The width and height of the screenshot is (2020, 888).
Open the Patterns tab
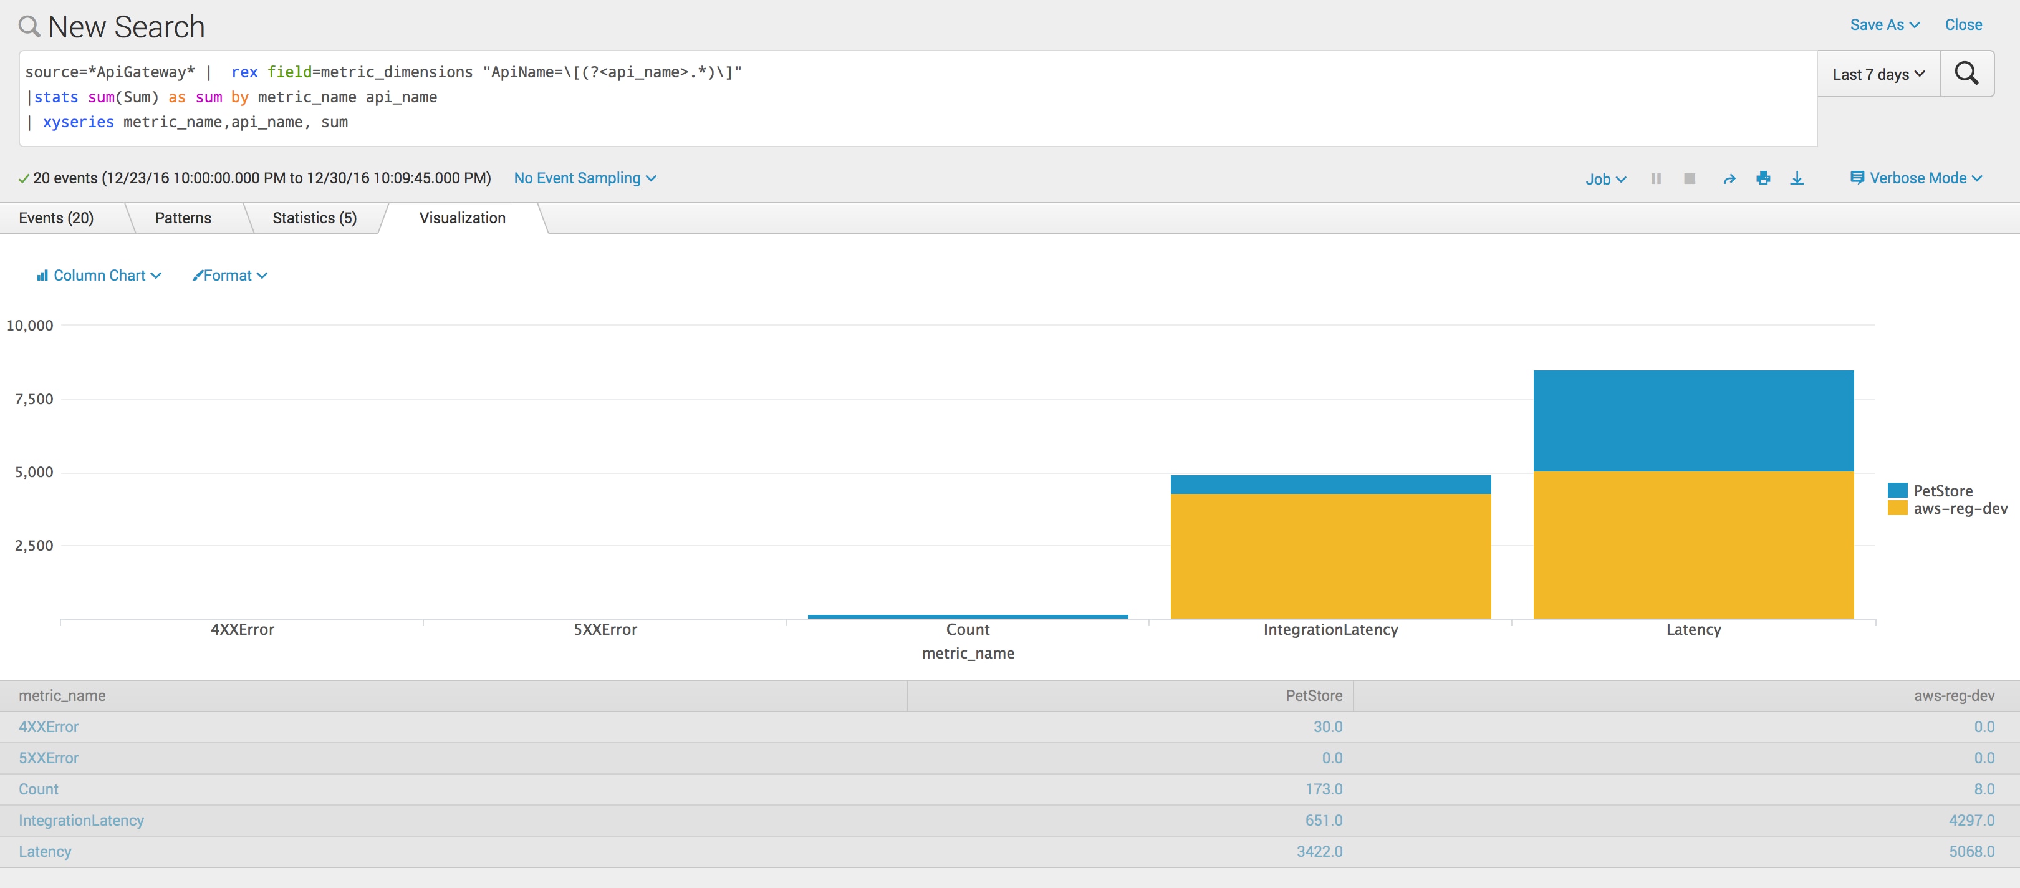coord(183,218)
